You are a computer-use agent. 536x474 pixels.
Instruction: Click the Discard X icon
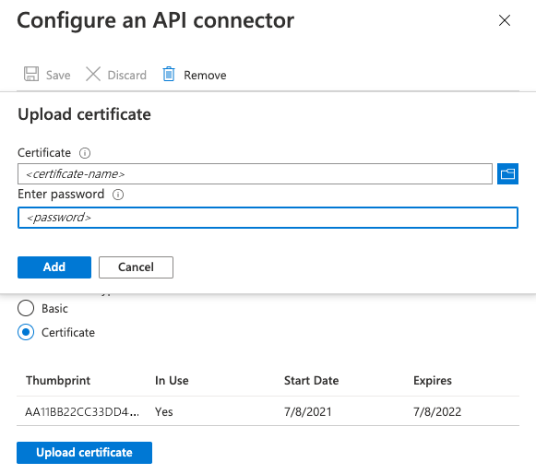coord(93,74)
